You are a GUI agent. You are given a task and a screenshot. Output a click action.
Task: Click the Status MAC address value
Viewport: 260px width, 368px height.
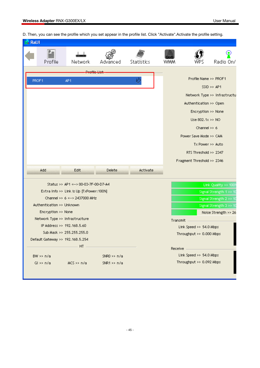(x=94, y=184)
